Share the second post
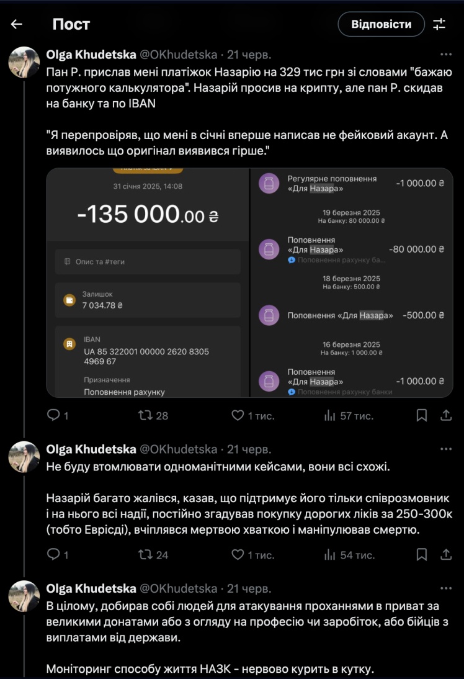 point(445,554)
